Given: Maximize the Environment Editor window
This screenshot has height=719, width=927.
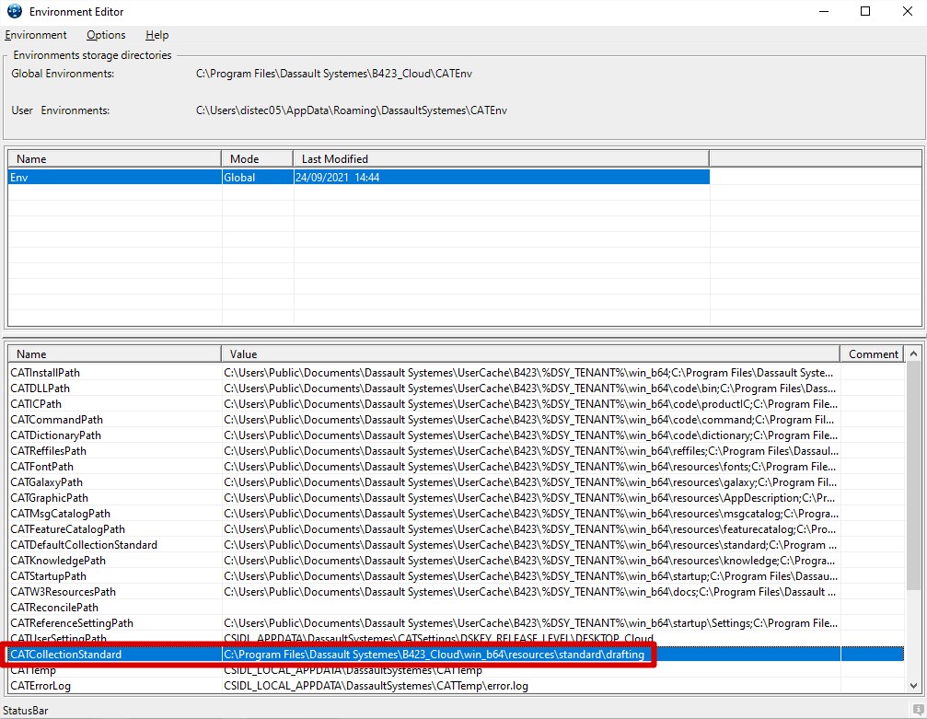Looking at the screenshot, I should pos(864,12).
